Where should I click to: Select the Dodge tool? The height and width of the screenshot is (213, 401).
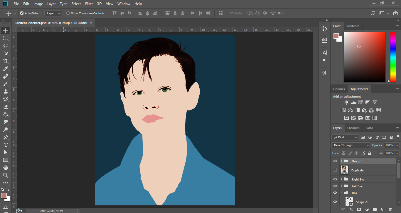[5, 129]
